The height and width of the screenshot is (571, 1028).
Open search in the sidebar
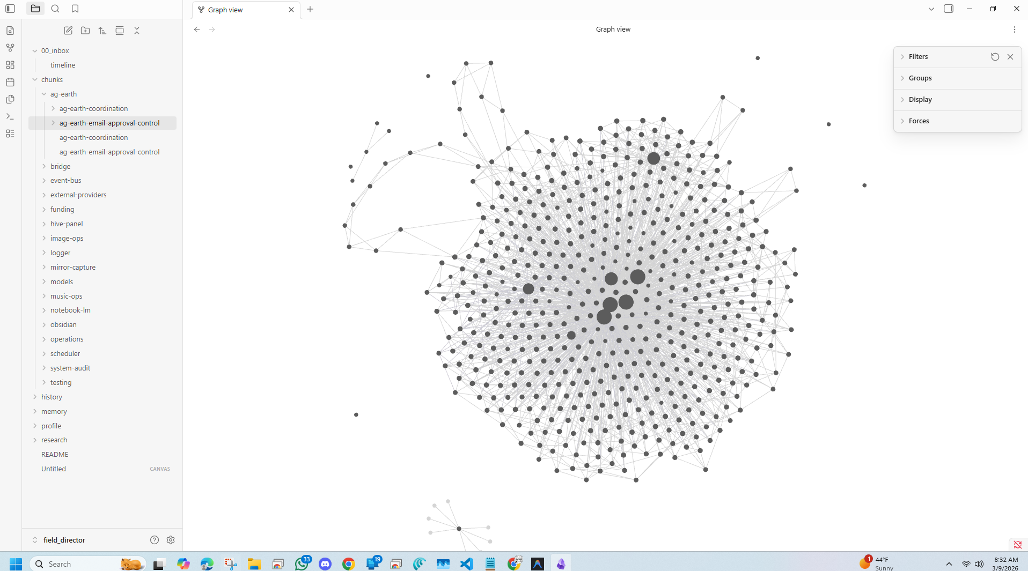55,9
